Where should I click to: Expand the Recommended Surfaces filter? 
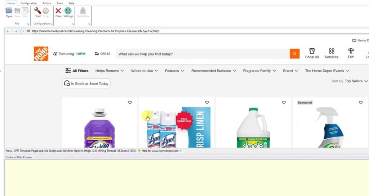click(214, 71)
